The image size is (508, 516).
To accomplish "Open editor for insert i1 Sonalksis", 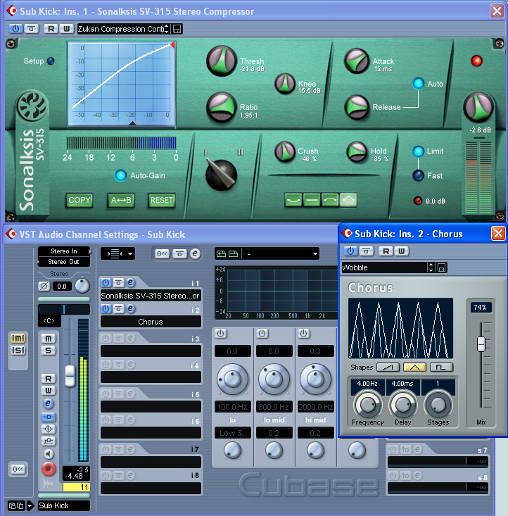I will click(131, 282).
